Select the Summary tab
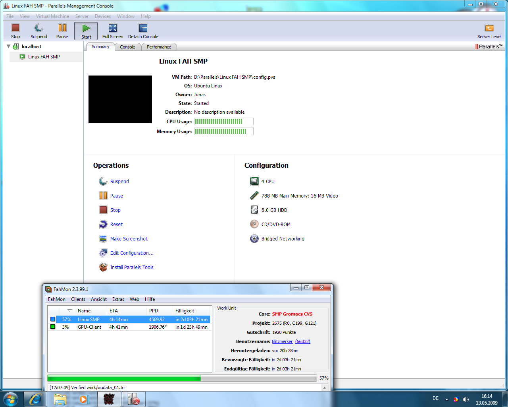The image size is (508, 407). tap(100, 47)
